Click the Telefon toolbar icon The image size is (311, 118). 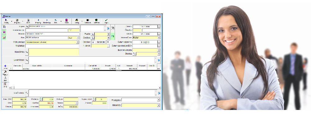pyautogui.click(x=96, y=20)
